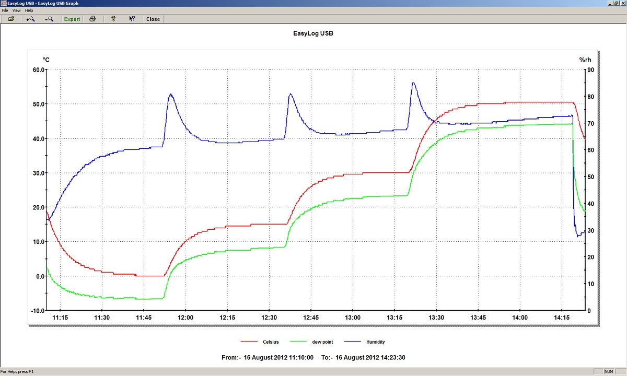Close the window with title bar X
Screen dimensions: 627x376
(x=623, y=3)
